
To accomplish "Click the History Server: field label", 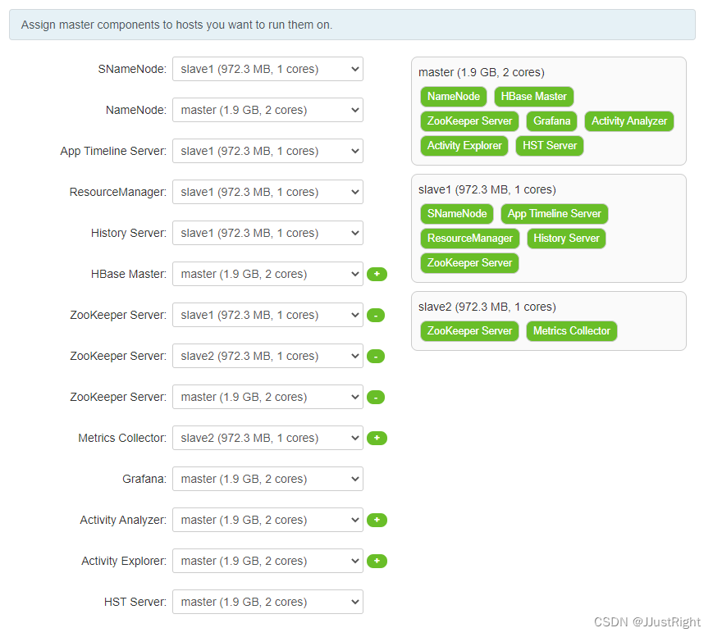I will point(129,233).
